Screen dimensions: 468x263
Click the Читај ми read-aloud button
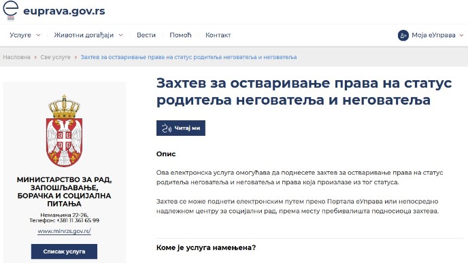click(181, 128)
